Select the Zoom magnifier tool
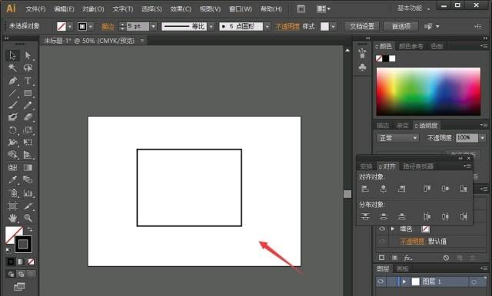The width and height of the screenshot is (492, 296). point(28,218)
